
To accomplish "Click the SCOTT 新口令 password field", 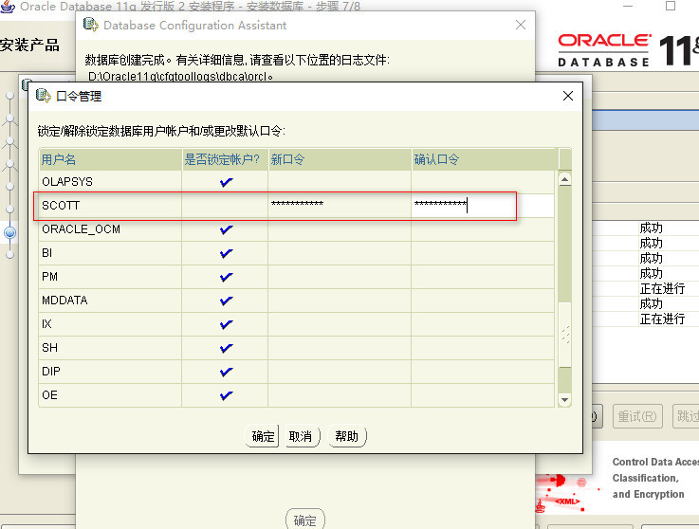I will [x=338, y=205].
